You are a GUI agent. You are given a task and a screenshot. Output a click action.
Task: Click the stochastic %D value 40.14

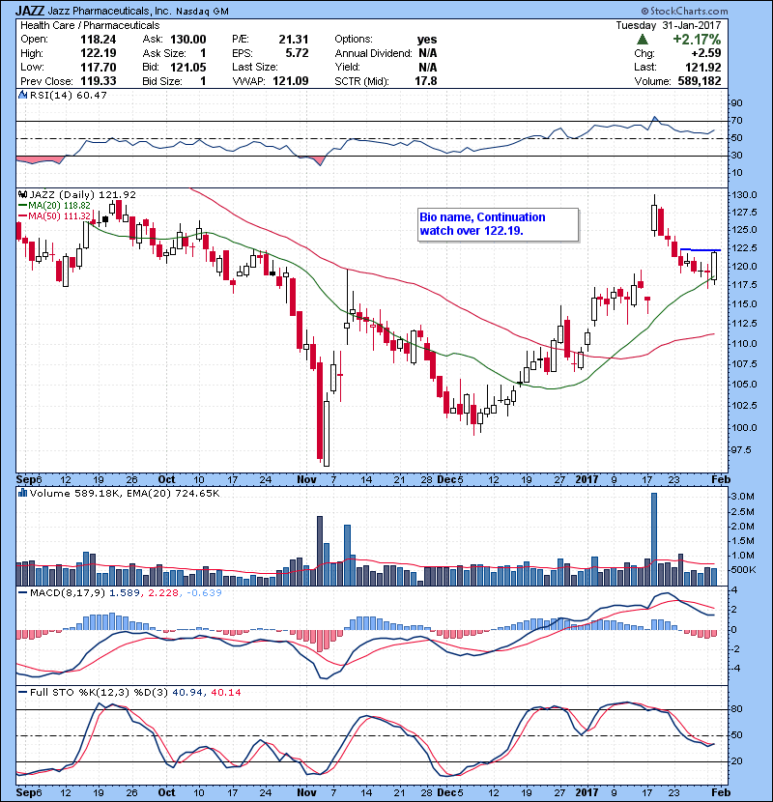[225, 693]
